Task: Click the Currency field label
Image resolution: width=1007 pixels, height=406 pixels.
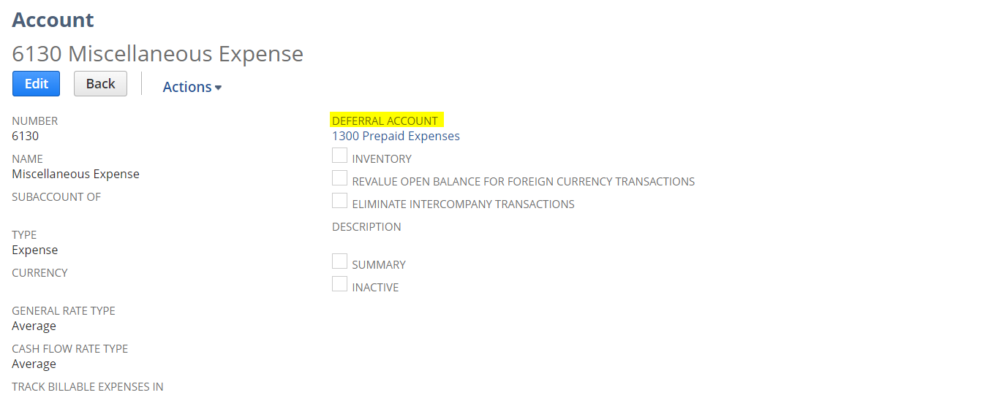Action: point(39,272)
